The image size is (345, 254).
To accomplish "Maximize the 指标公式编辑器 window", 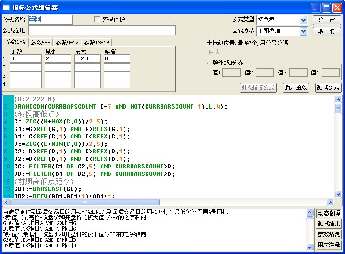I will click(326, 8).
